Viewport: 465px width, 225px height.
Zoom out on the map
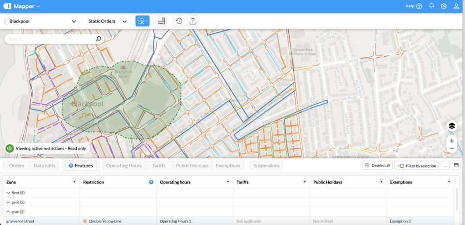click(x=451, y=149)
